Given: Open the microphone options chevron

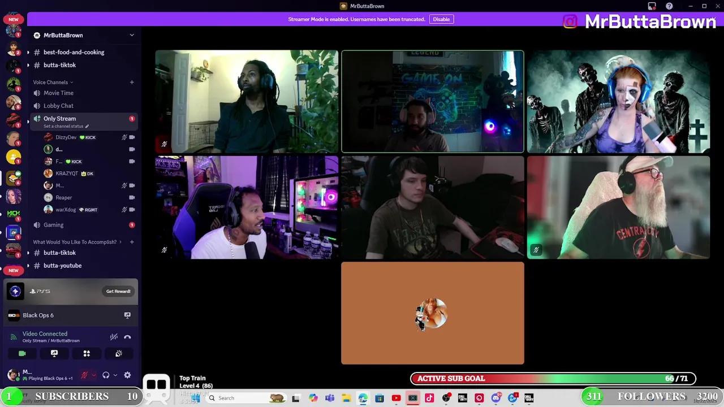Looking at the screenshot, I should (x=94, y=375).
